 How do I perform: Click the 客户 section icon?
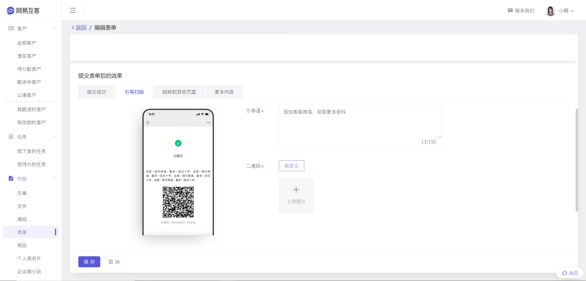tap(11, 28)
